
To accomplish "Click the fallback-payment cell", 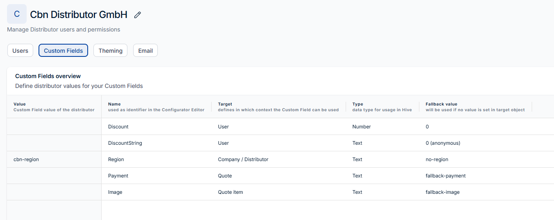I will tap(445, 176).
